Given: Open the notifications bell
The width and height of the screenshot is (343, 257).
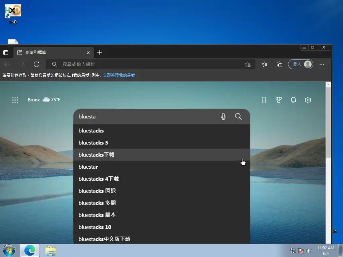Looking at the screenshot, I should (293, 100).
